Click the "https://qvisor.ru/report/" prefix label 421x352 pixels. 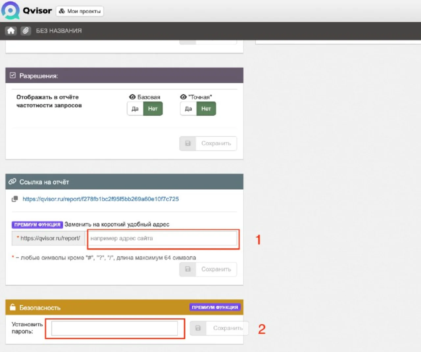(49, 238)
